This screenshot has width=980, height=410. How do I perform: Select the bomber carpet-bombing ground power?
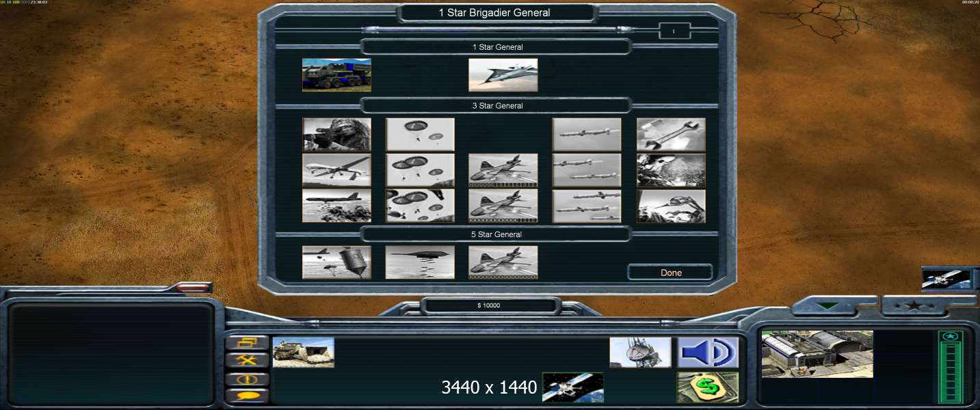coord(336,206)
